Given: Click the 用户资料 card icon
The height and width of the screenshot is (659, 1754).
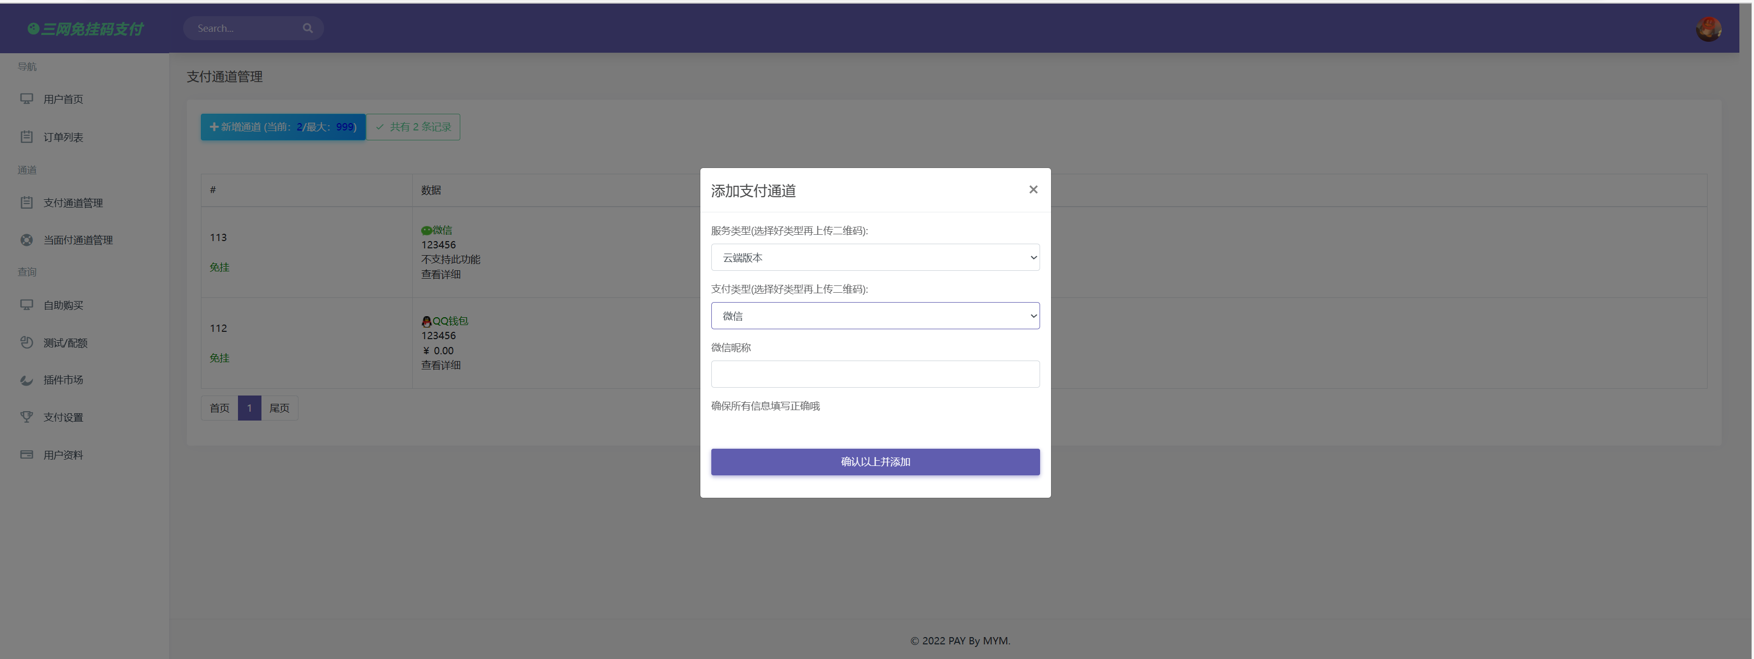Looking at the screenshot, I should pyautogui.click(x=27, y=455).
